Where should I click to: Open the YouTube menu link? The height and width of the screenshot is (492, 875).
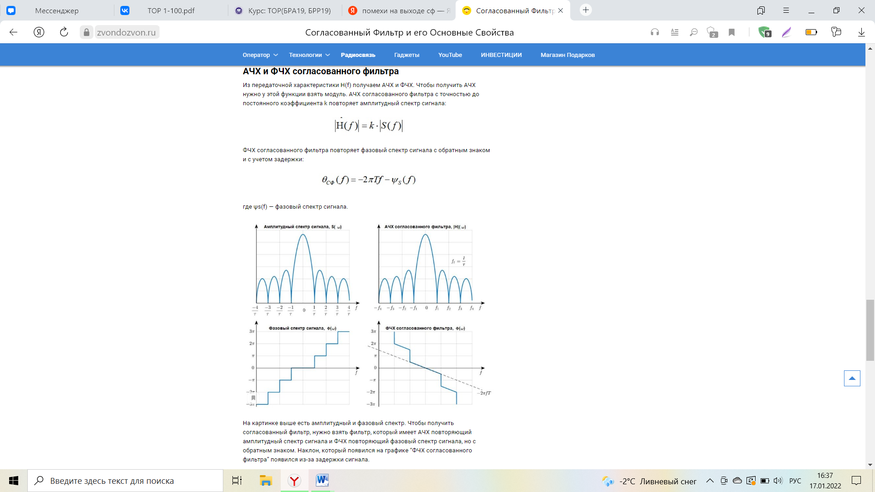(x=450, y=55)
